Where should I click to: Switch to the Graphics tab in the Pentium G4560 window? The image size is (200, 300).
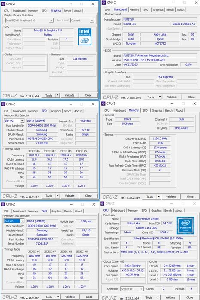(156, 210)
